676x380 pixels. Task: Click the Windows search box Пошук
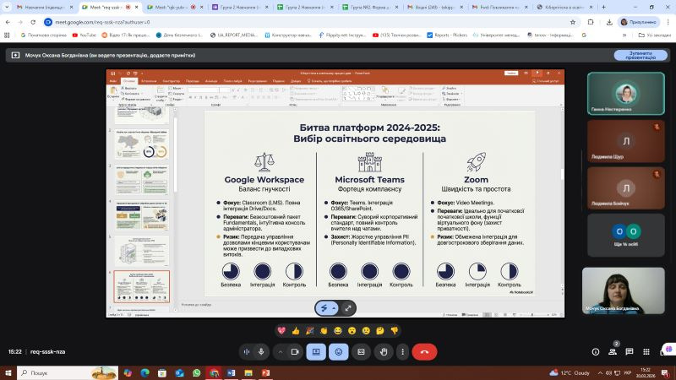click(68, 372)
